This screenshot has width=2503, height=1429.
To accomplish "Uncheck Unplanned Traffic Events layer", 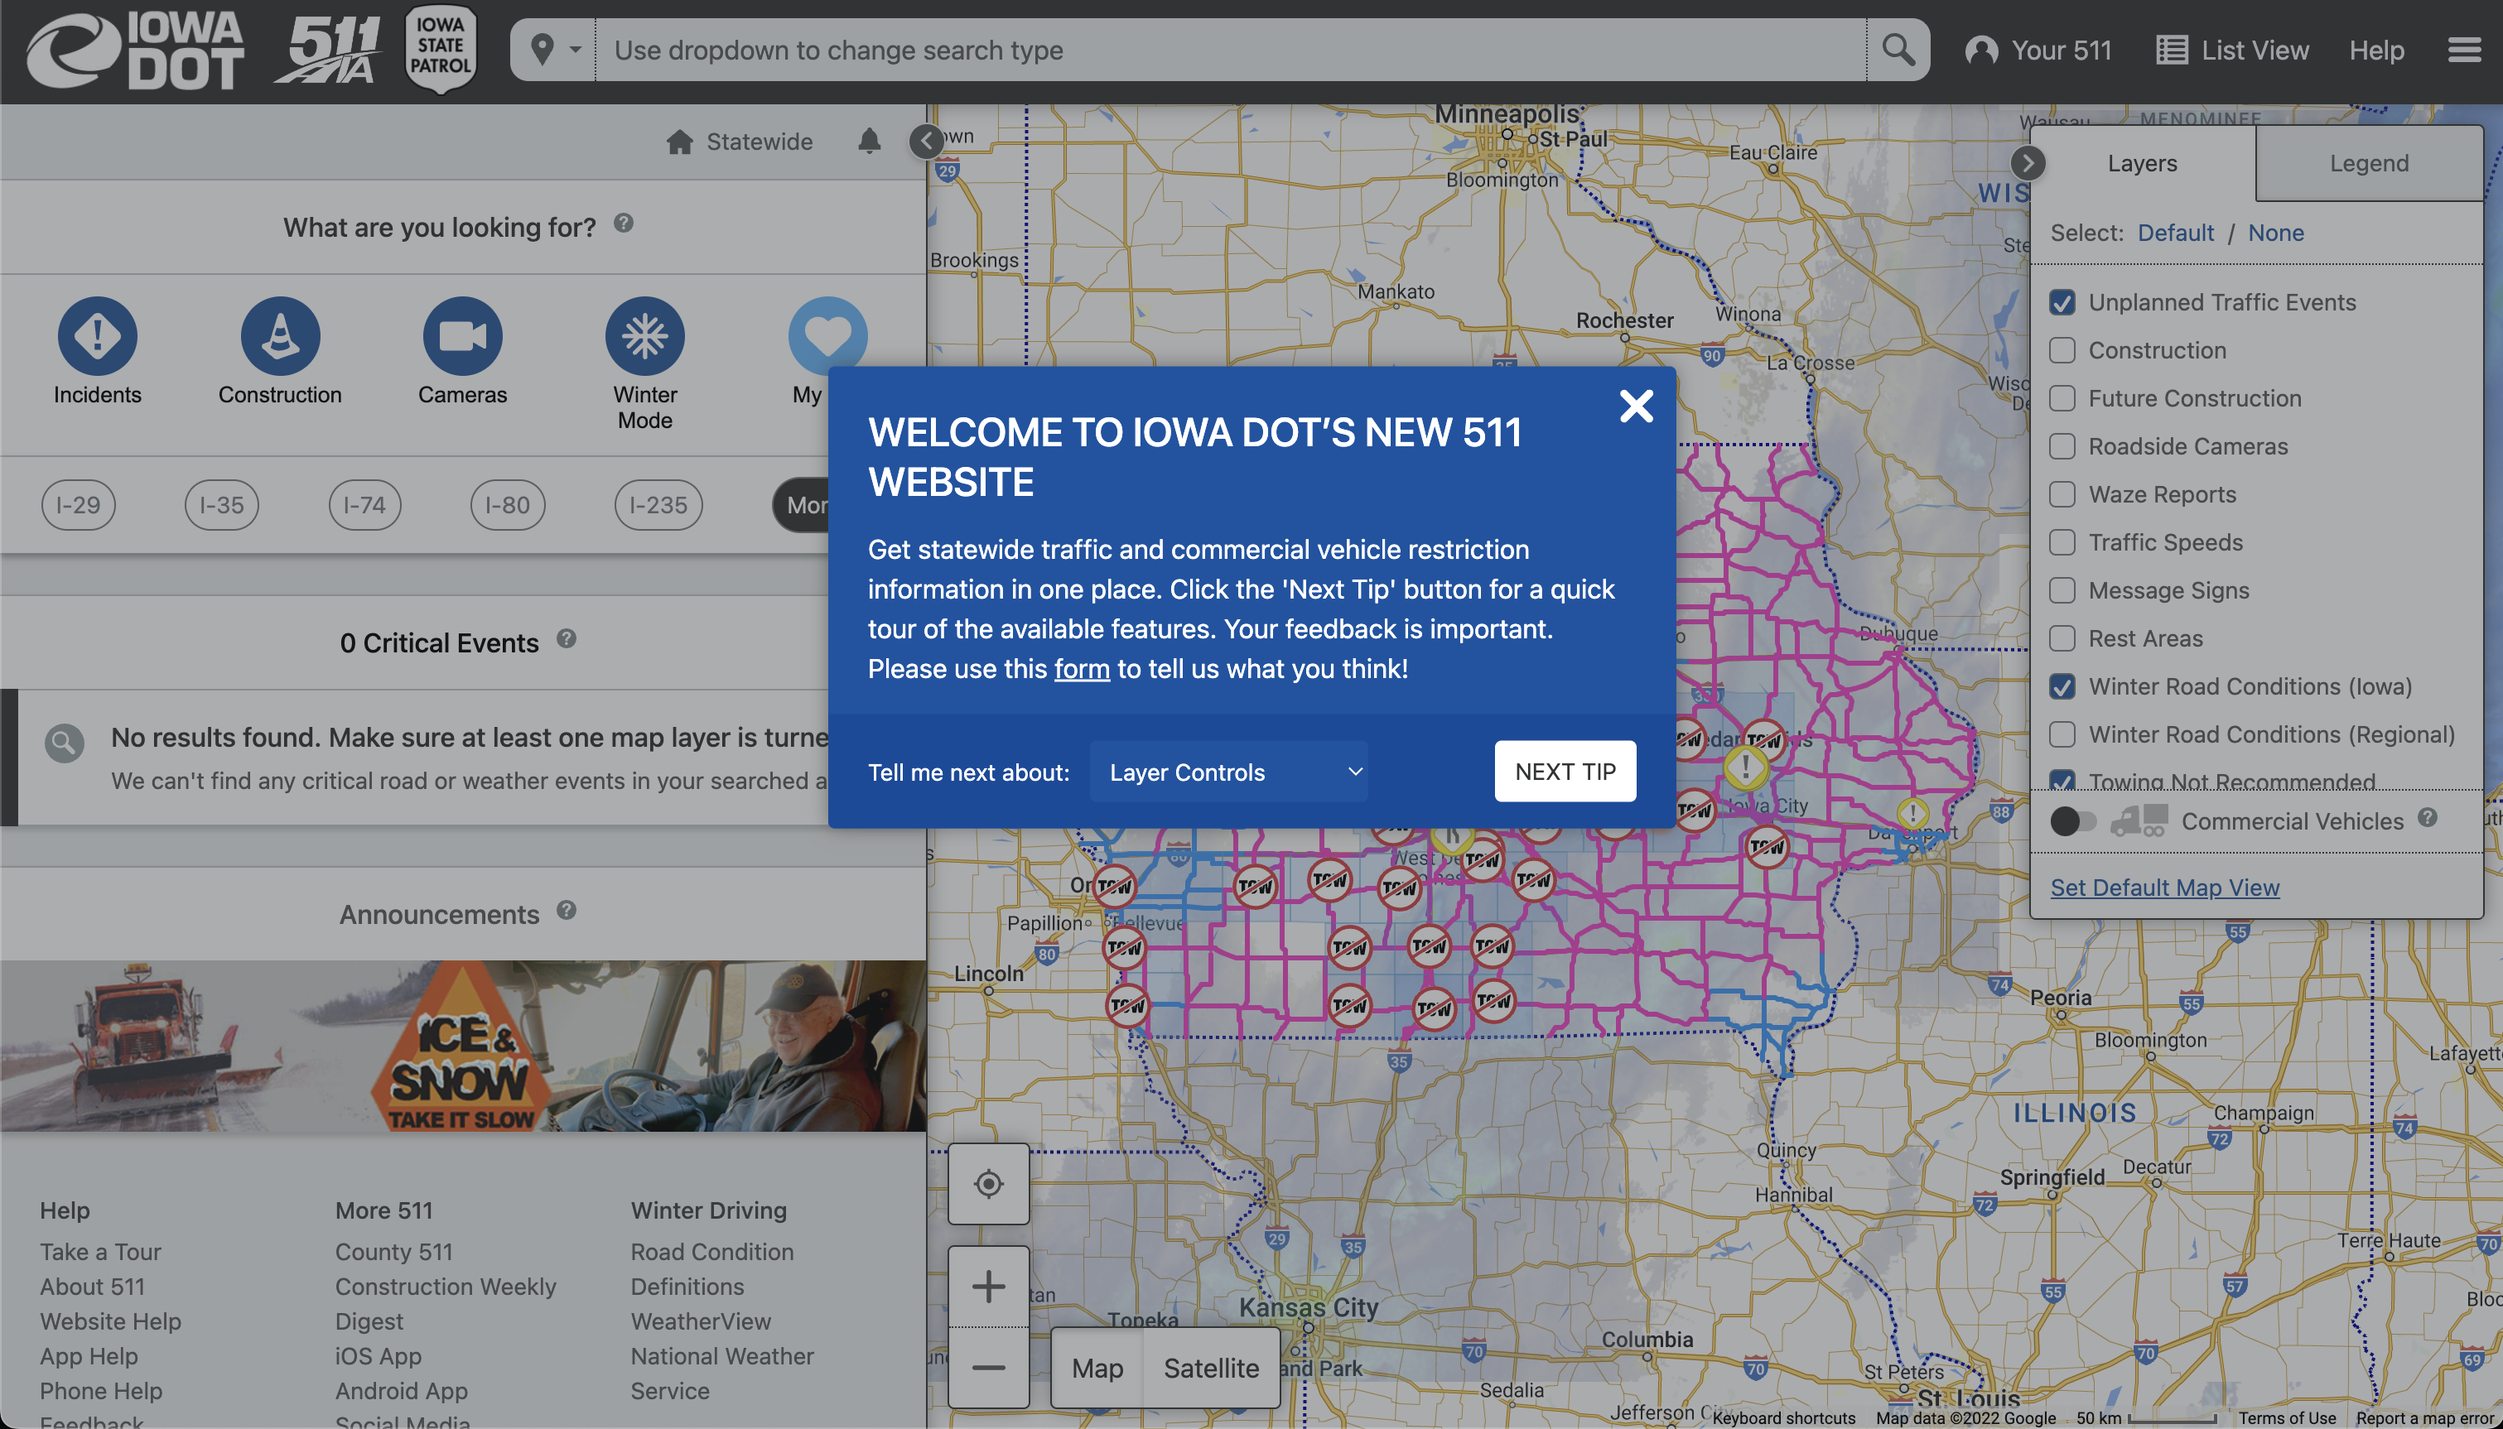I will (x=2062, y=302).
